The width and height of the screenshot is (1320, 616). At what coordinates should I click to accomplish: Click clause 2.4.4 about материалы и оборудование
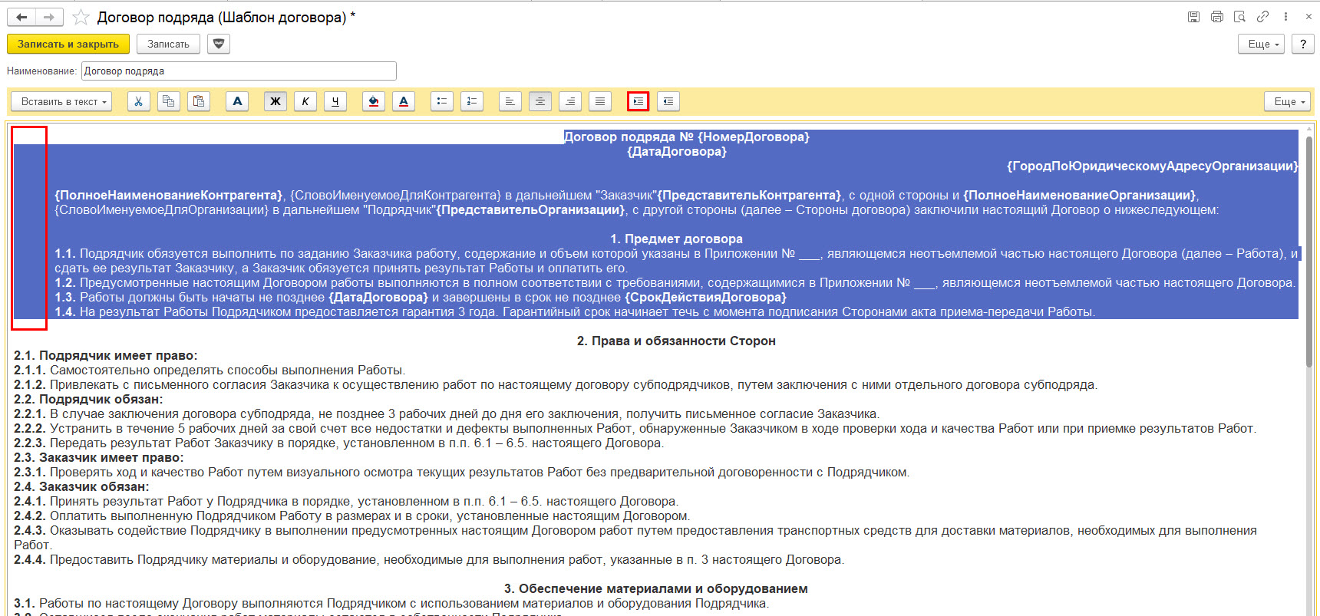click(429, 559)
